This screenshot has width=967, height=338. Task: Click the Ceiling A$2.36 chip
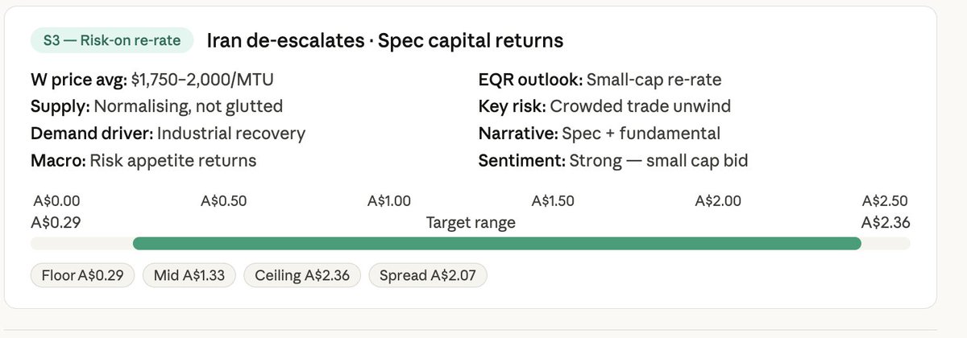301,275
